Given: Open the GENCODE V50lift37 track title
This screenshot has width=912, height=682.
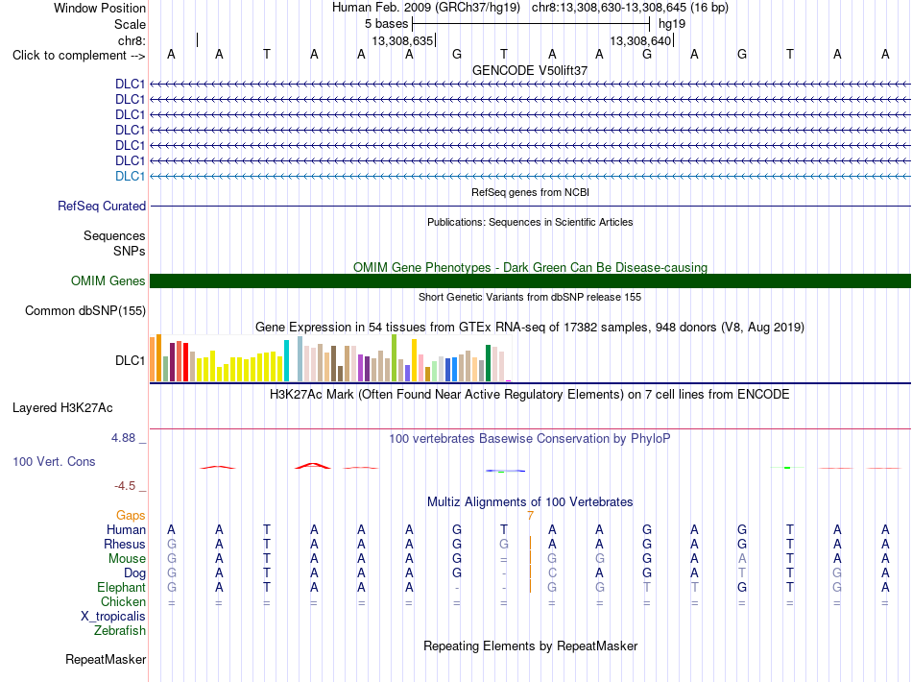Looking at the screenshot, I should [530, 70].
